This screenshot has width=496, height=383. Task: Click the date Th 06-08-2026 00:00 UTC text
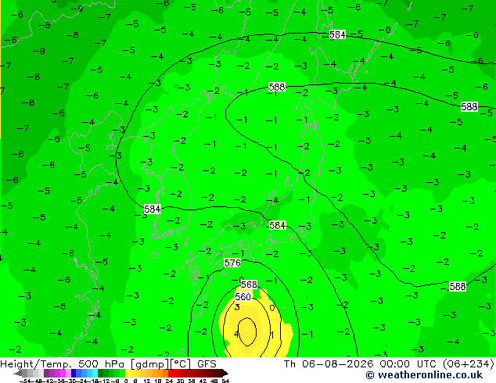tap(361, 364)
